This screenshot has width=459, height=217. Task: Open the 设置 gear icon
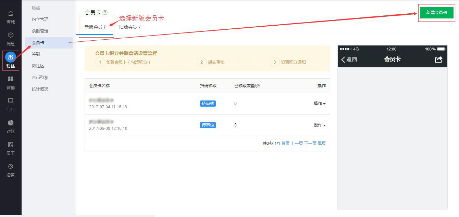[x=11, y=166]
